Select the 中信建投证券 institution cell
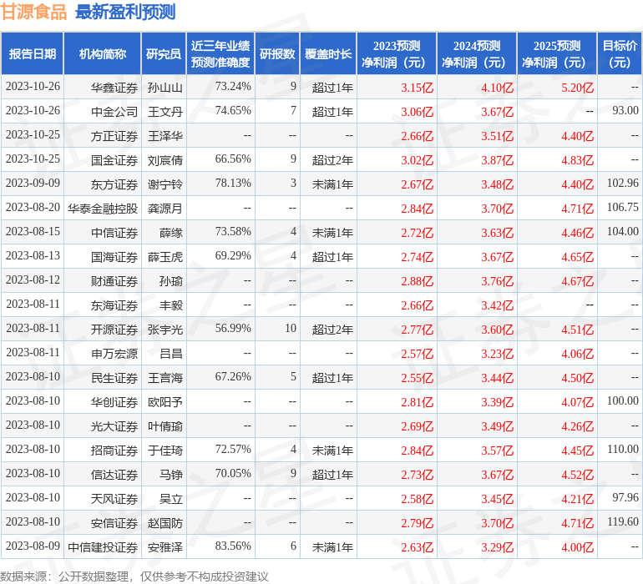 click(x=103, y=546)
